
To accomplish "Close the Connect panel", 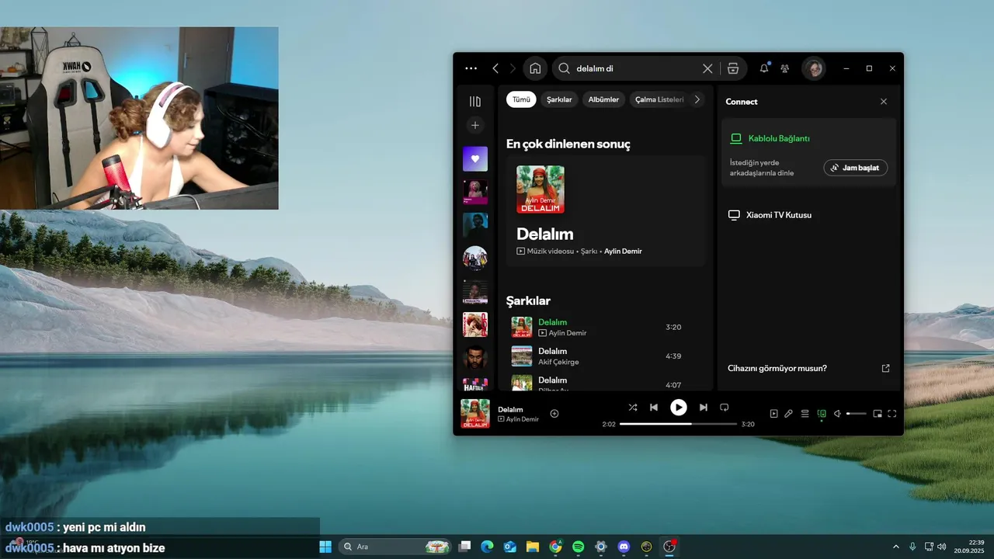I will tap(884, 102).
